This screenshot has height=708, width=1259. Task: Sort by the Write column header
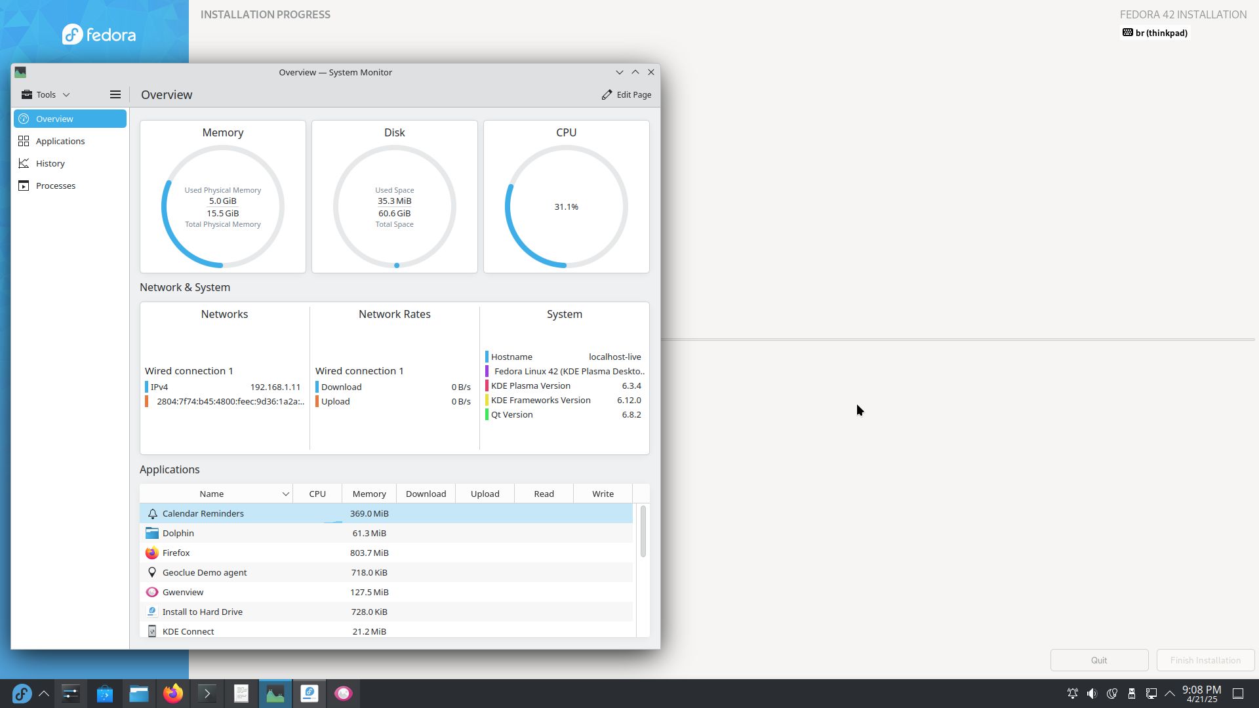[x=603, y=494]
